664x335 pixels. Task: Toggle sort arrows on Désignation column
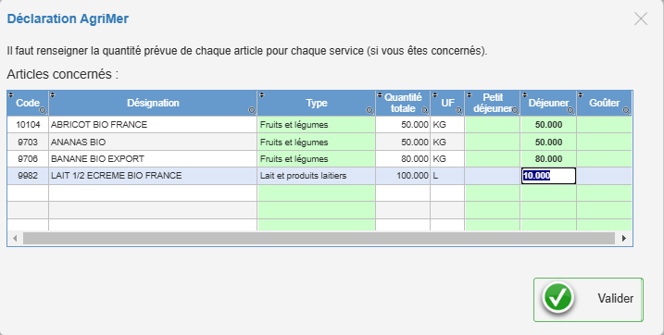point(53,94)
